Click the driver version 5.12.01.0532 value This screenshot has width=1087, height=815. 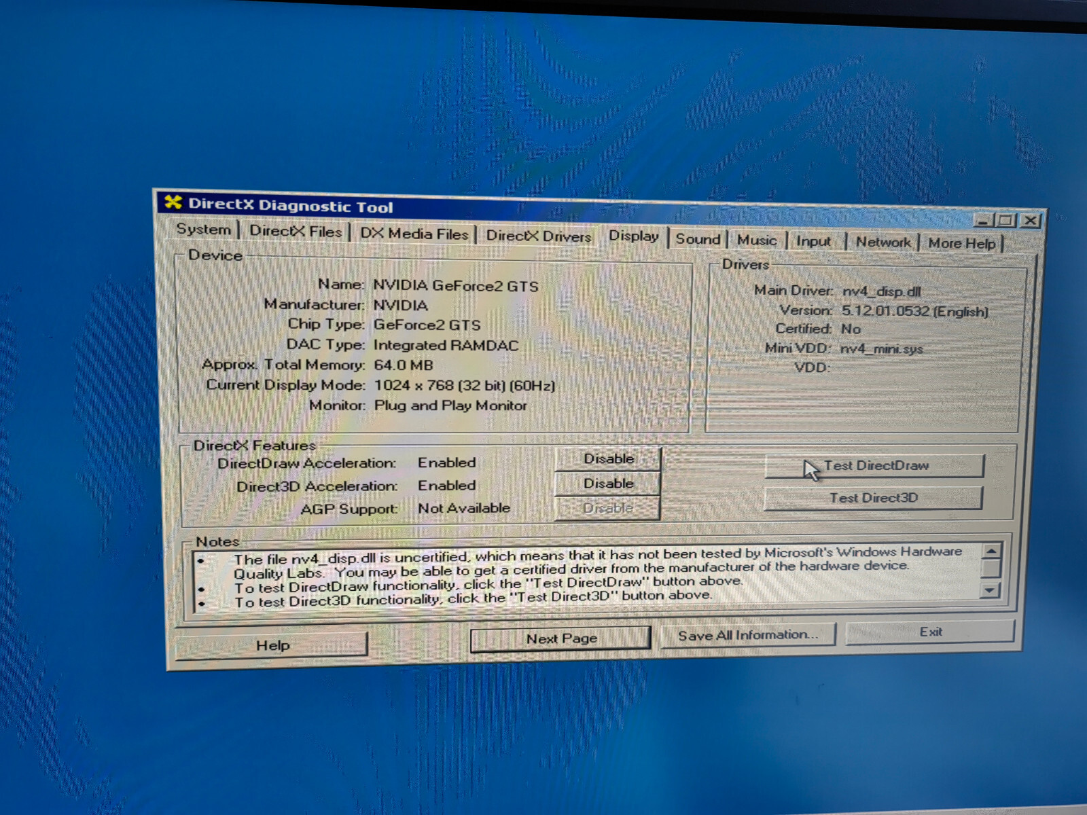[x=915, y=311]
